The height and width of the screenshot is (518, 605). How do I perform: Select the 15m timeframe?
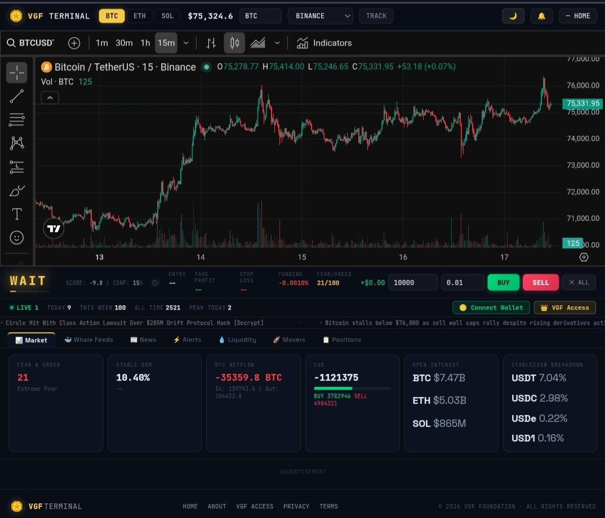(x=166, y=43)
